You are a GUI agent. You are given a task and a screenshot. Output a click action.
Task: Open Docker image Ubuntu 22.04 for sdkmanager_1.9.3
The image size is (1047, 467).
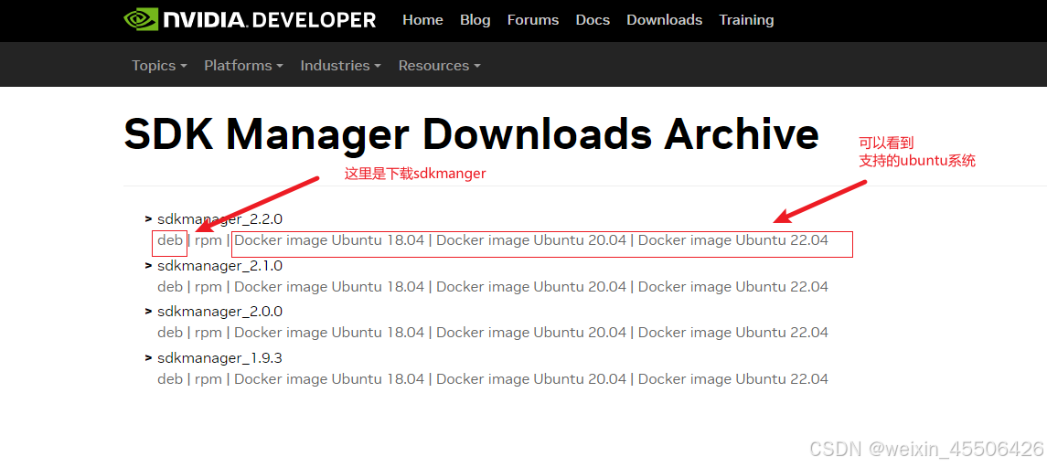point(733,379)
